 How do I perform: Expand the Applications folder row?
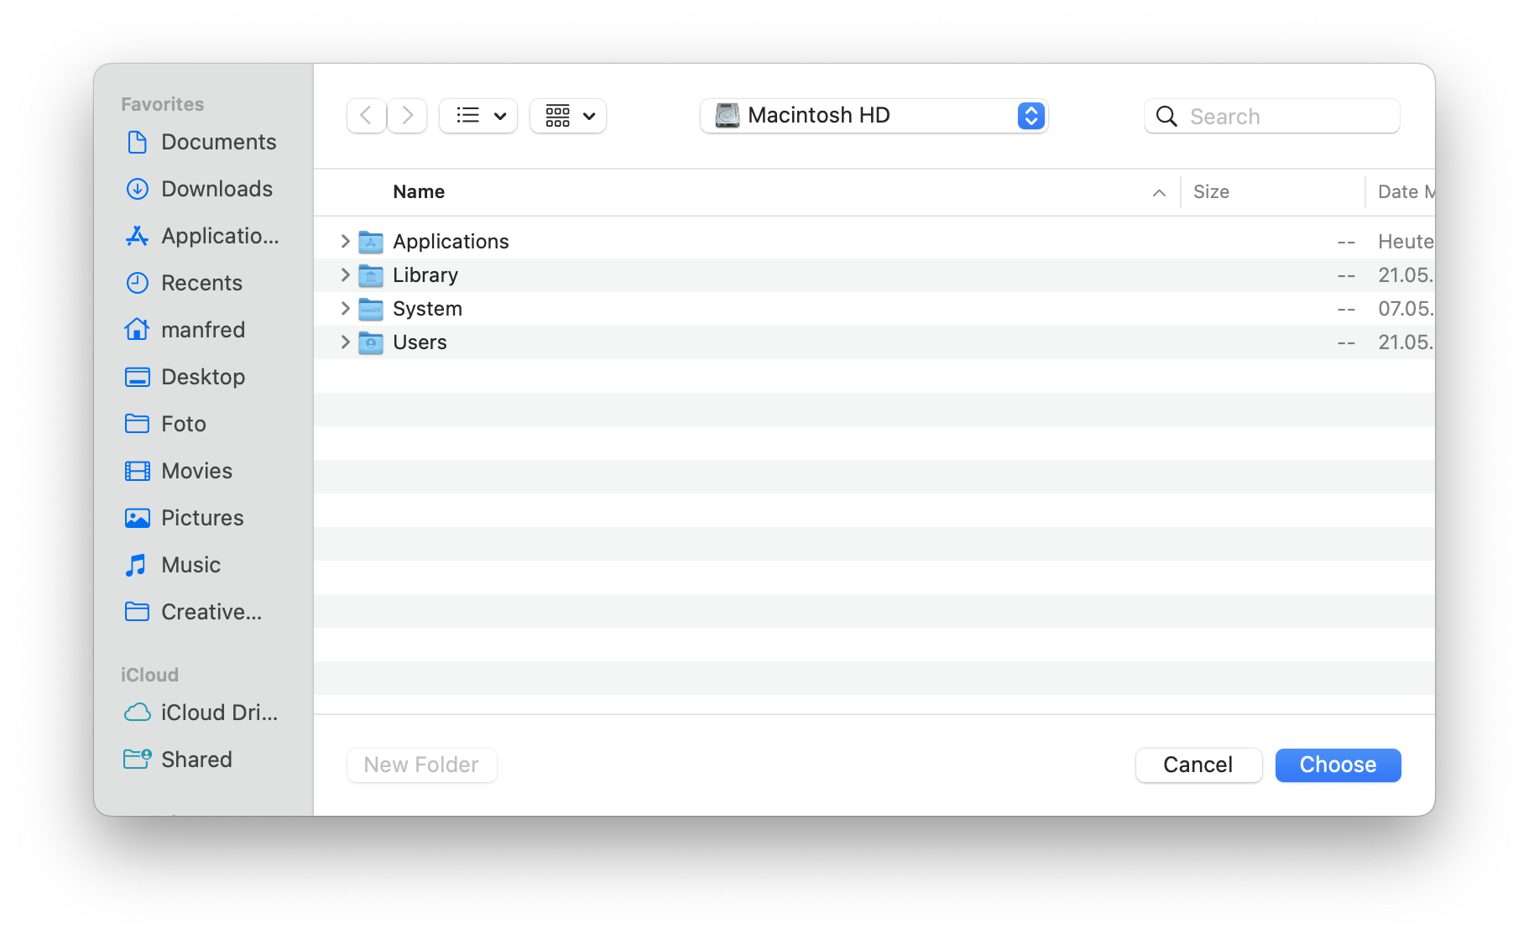(345, 242)
